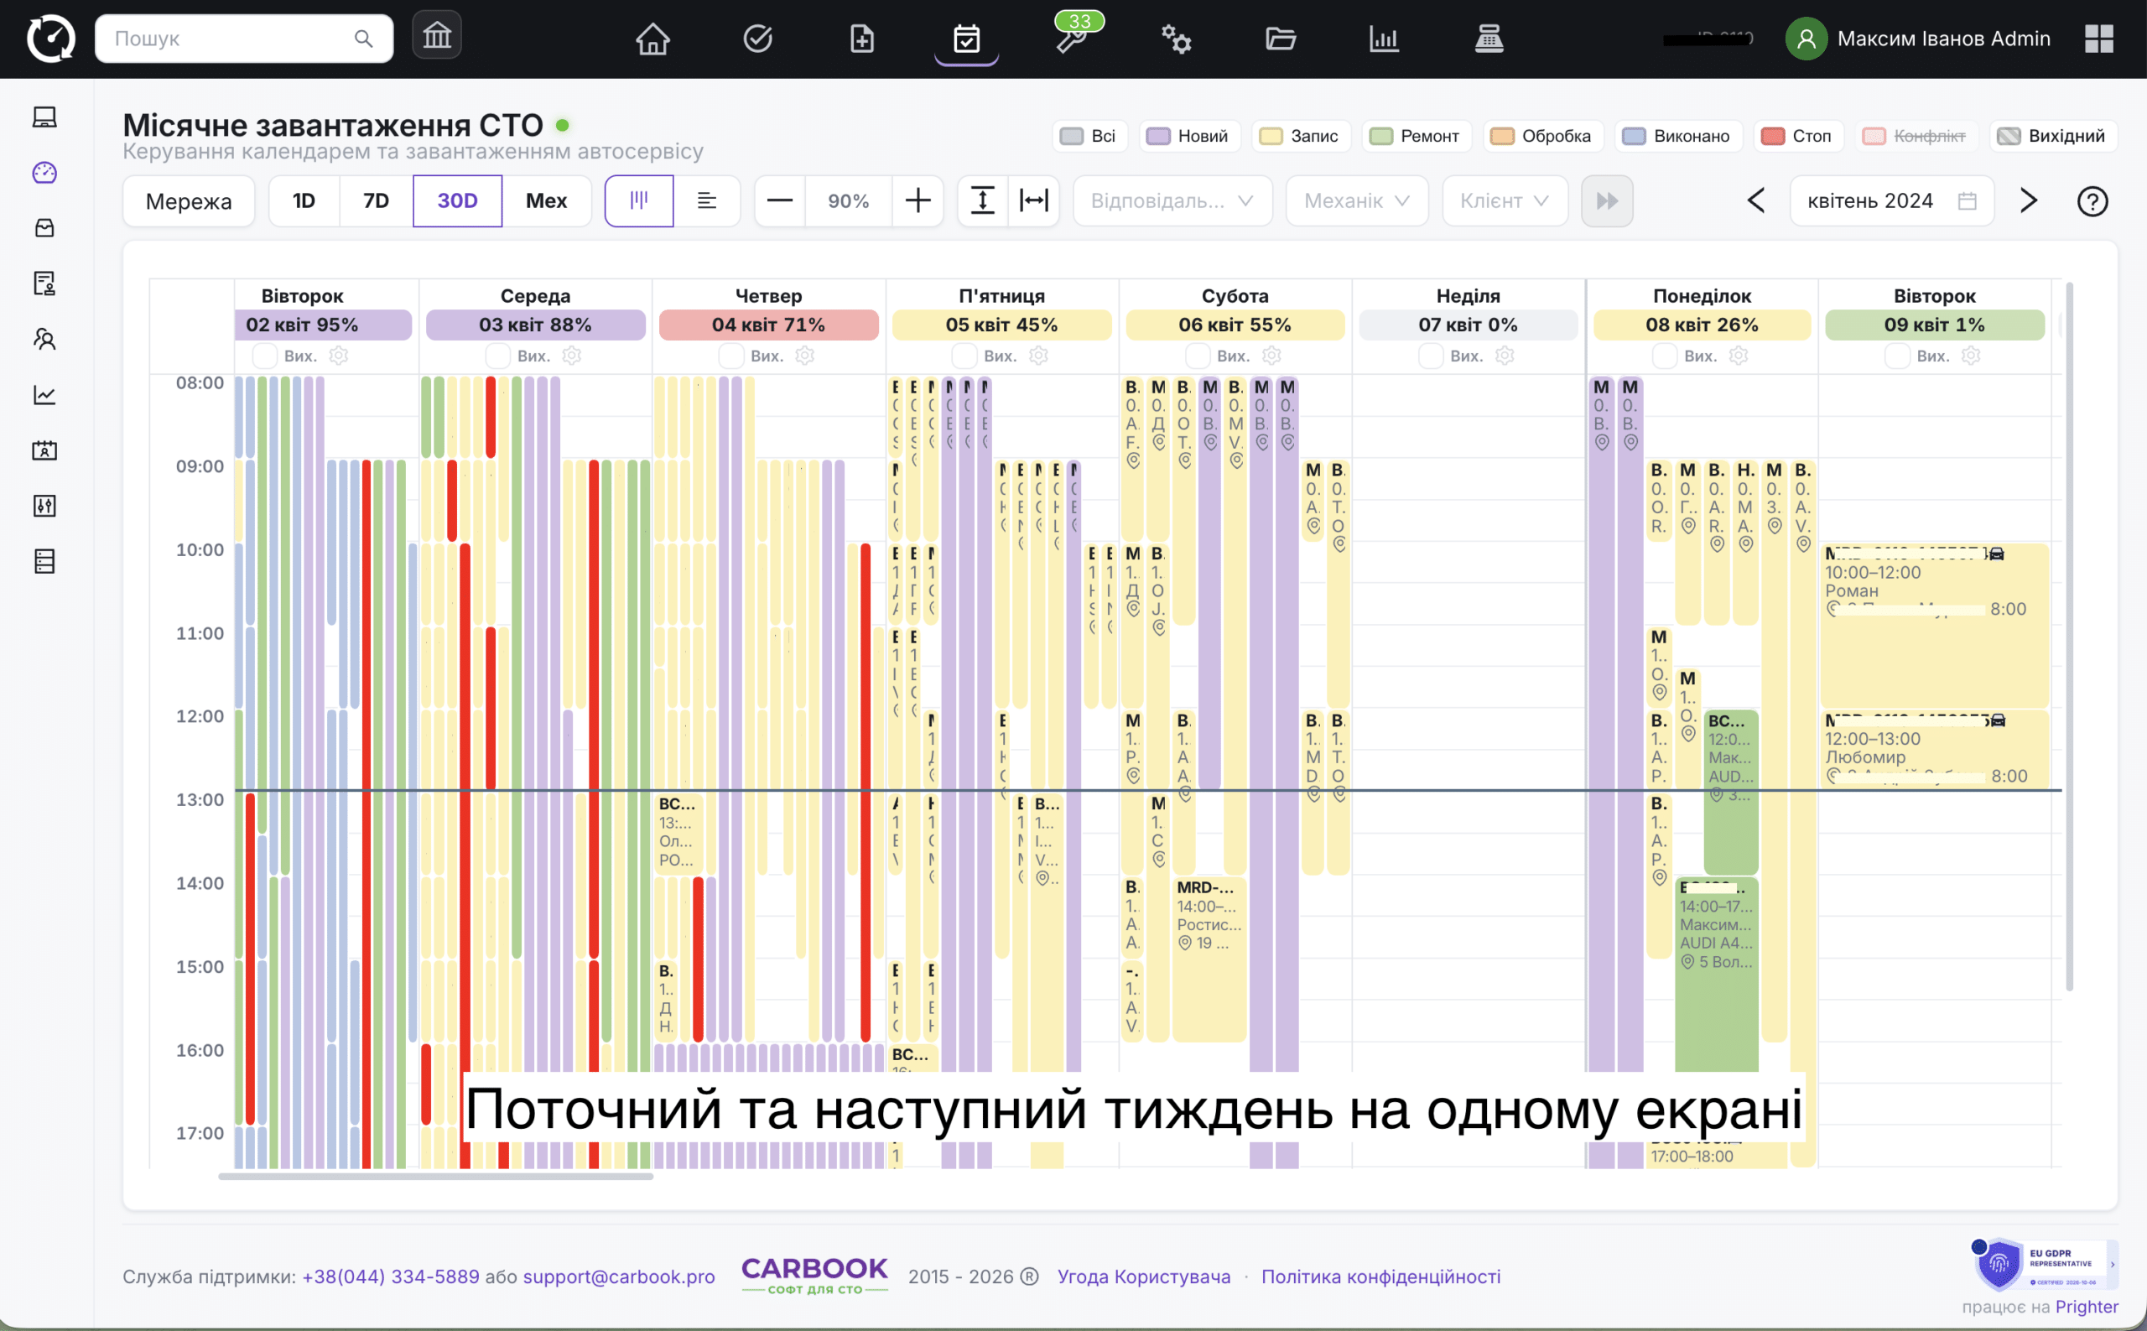Open the квітень 2024 date picker
This screenshot has width=2147, height=1331.
[x=1891, y=200]
